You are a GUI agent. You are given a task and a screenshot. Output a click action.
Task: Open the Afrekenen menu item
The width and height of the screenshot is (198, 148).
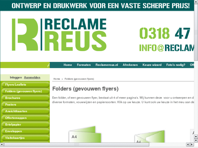[x=130, y=65]
